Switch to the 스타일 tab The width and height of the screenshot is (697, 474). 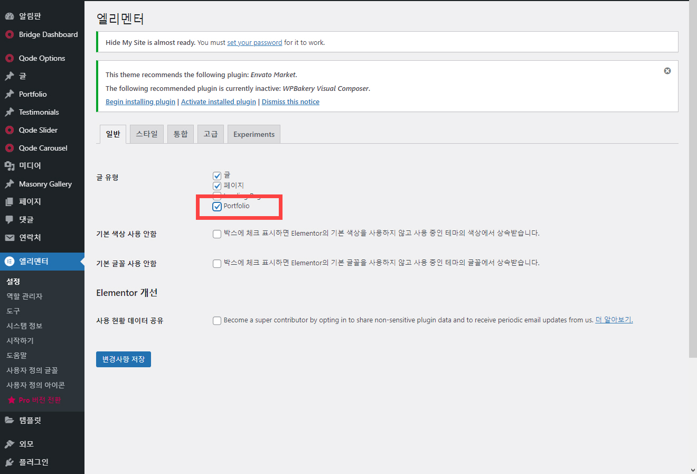click(x=147, y=134)
